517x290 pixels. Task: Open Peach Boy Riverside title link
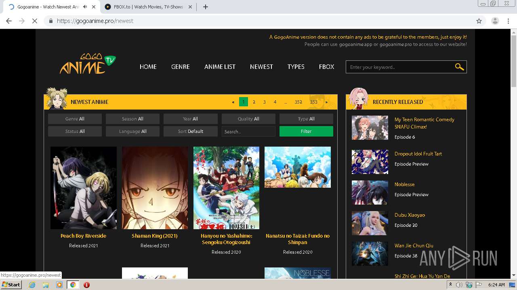[x=84, y=236]
